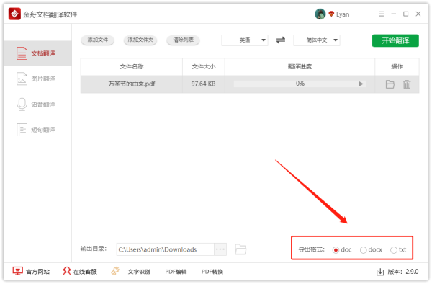Open online customer service link
This screenshot has width=432, height=284.
(x=85, y=272)
